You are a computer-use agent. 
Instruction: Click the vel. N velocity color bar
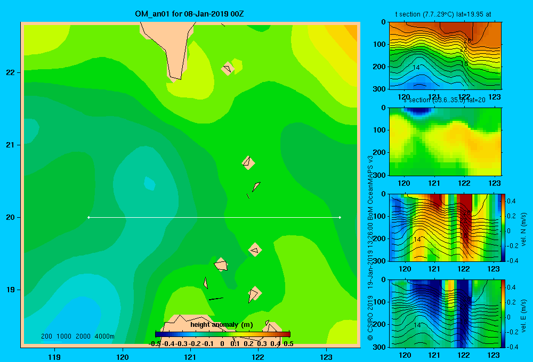point(503,227)
